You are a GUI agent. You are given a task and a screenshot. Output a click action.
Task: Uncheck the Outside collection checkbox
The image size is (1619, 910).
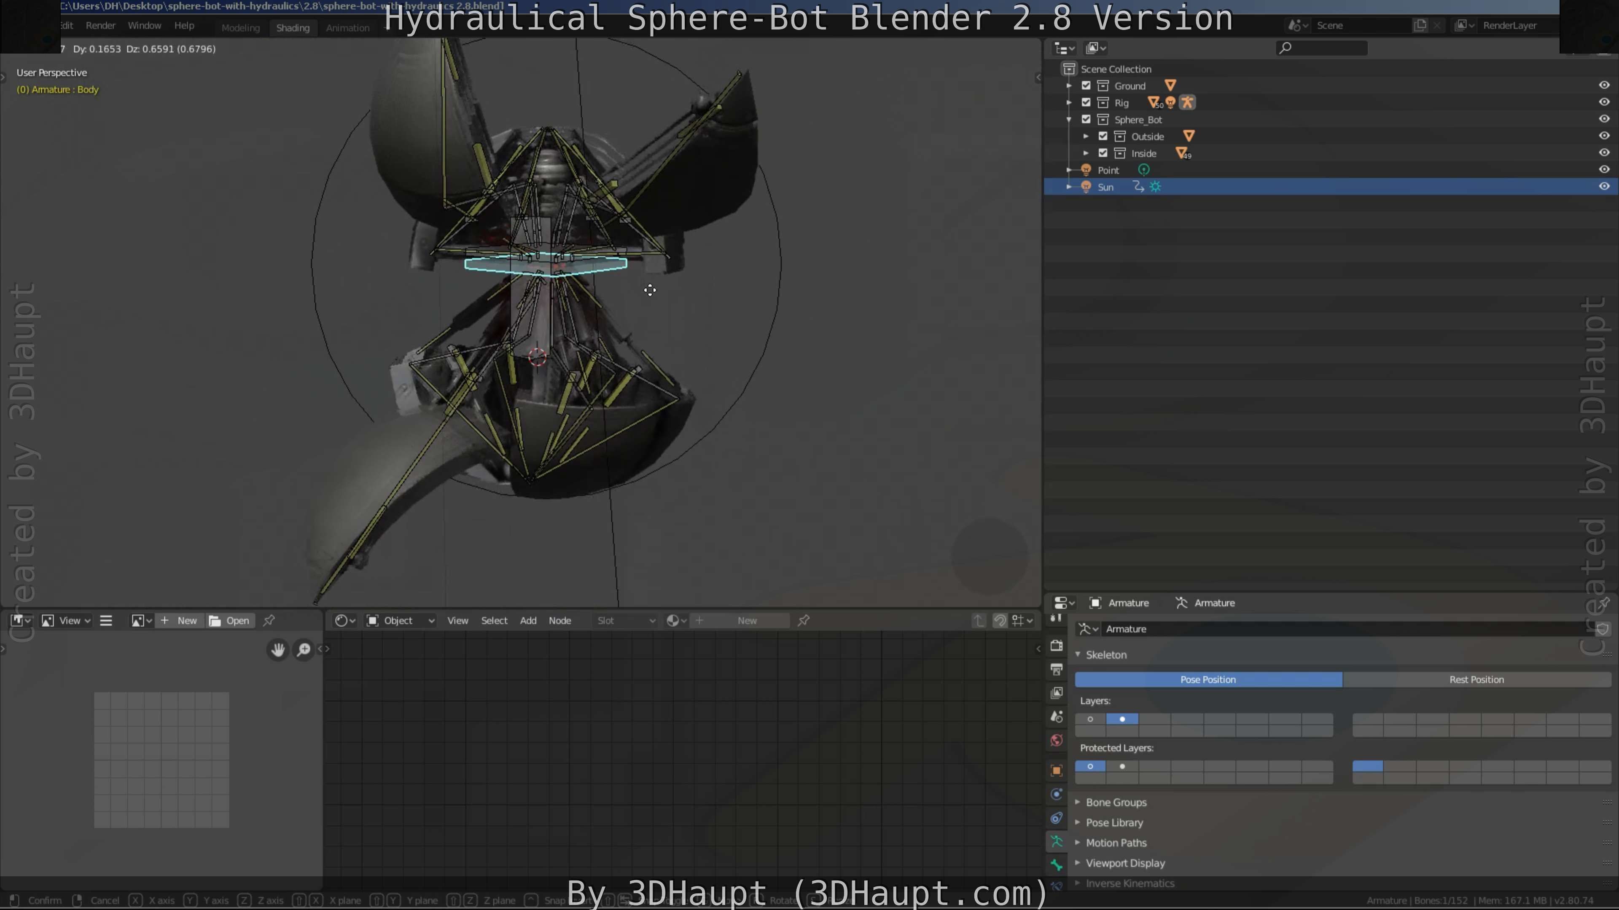pos(1103,136)
